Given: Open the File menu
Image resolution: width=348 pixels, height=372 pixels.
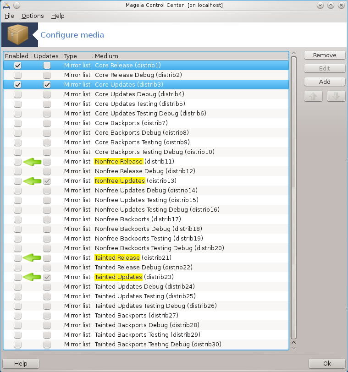Looking at the screenshot, I should [10, 16].
